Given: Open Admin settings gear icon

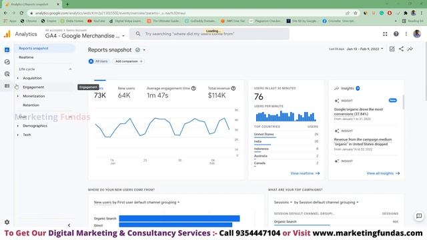Looking at the screenshot, I should tap(7, 222).
